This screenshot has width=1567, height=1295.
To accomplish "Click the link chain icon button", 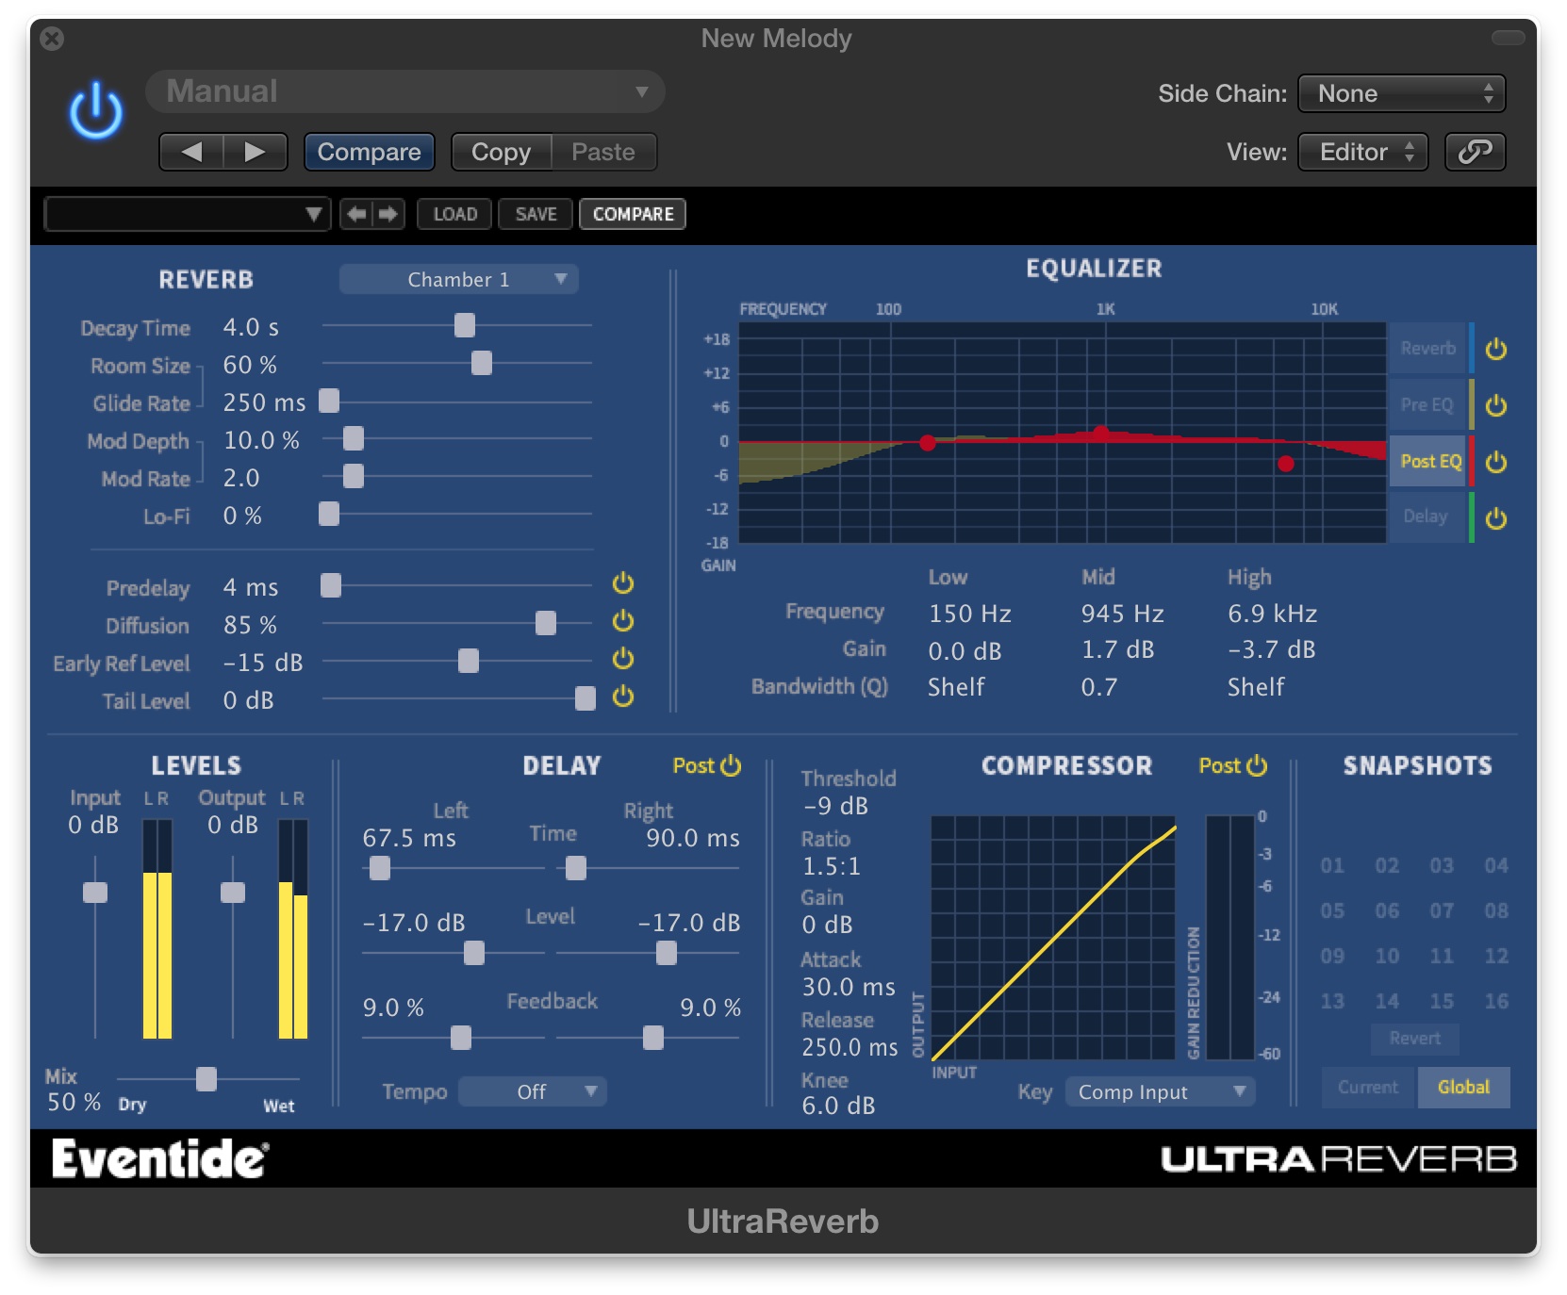I will coord(1476,152).
